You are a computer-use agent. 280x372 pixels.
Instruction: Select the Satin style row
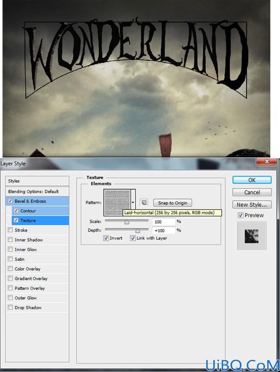pos(37,259)
